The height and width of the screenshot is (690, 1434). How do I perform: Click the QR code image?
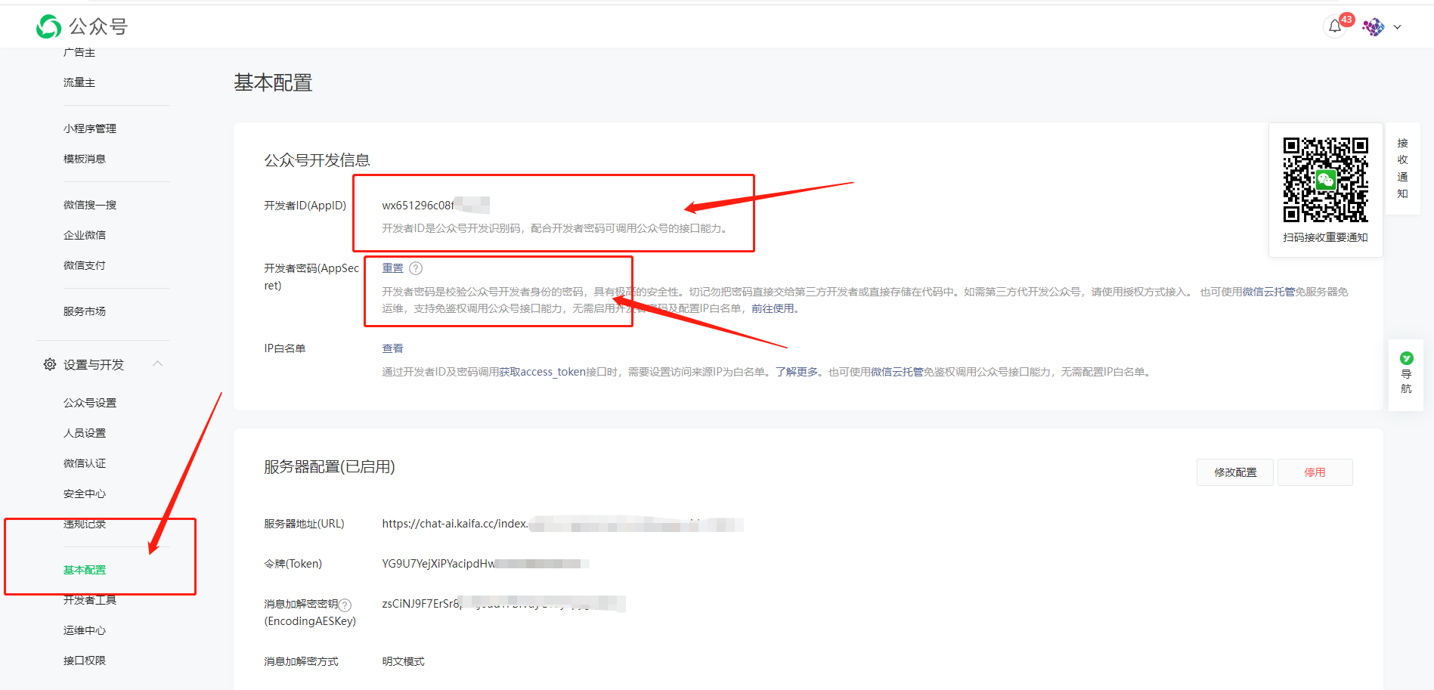coord(1326,180)
